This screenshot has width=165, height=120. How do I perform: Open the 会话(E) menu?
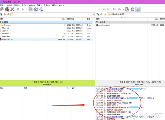point(2,5)
